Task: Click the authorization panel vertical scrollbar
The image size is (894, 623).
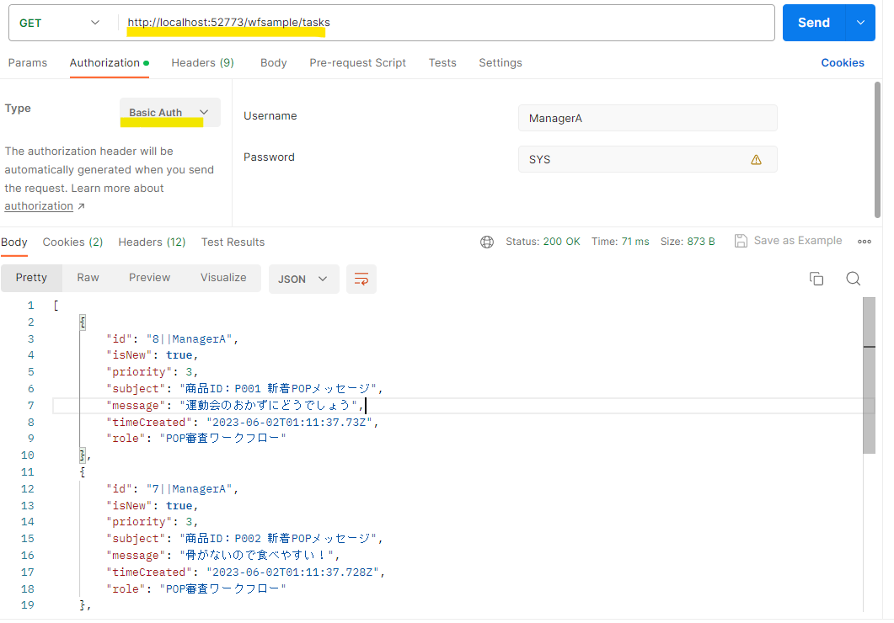Action: (x=877, y=149)
